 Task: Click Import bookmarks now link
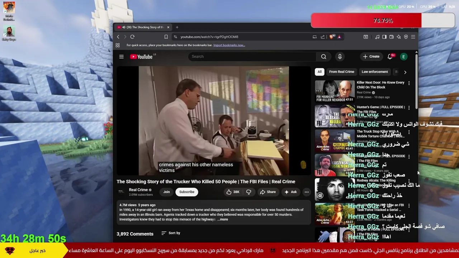coord(229,45)
